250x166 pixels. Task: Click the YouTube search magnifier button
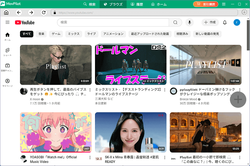pyautogui.click(x=175, y=22)
